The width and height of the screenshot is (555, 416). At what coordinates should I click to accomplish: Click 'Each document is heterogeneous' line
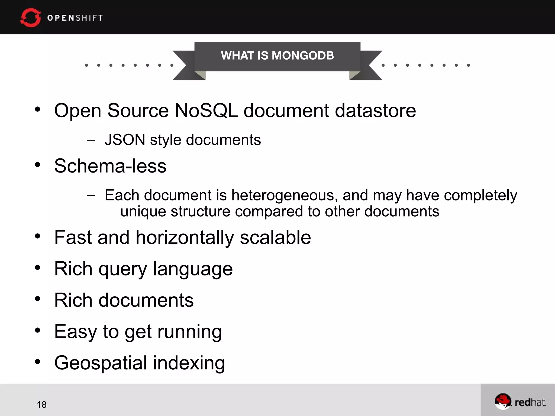click(x=311, y=195)
